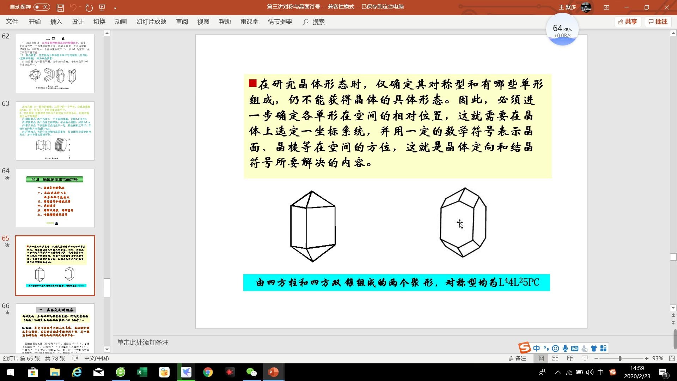Click the volume speaker tray icon
Image resolution: width=677 pixels, height=381 pixels.
(x=590, y=372)
